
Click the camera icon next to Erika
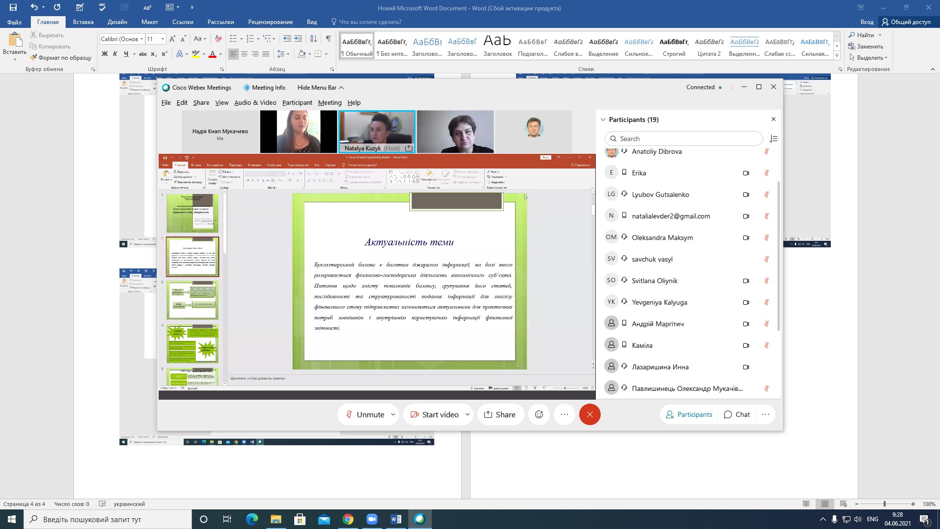pos(746,173)
